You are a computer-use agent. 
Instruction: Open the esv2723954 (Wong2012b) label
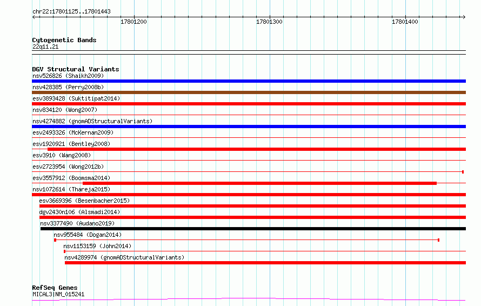pos(68,167)
